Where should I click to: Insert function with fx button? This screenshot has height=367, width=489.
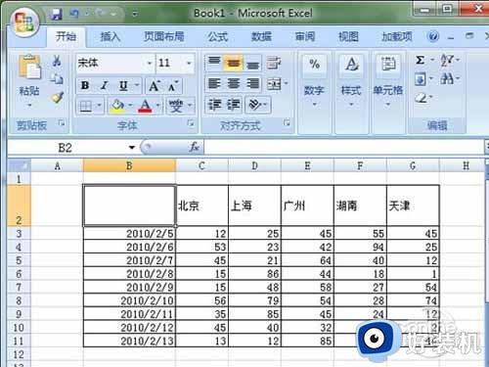195,148
